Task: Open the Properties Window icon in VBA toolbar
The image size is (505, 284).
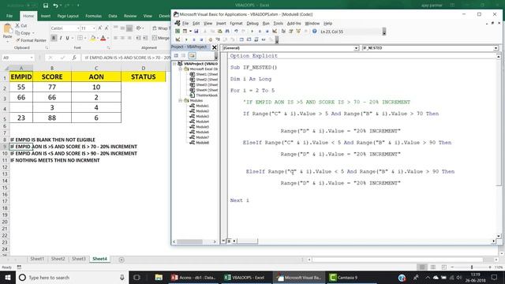Action: 291,32
